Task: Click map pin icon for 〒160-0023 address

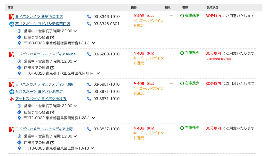Action: coord(19,43)
